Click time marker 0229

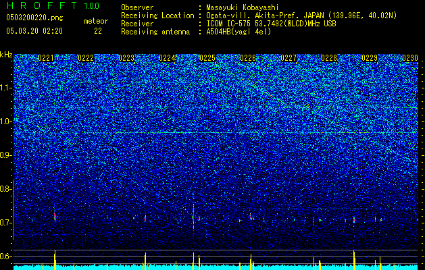click(370, 58)
